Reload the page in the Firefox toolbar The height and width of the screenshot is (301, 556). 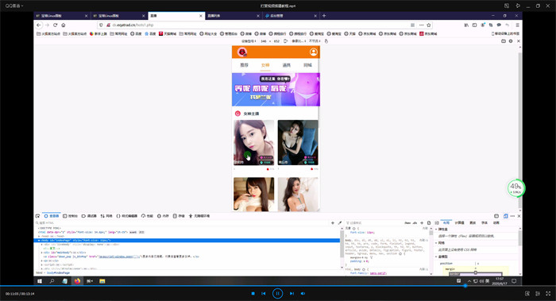(x=56, y=25)
